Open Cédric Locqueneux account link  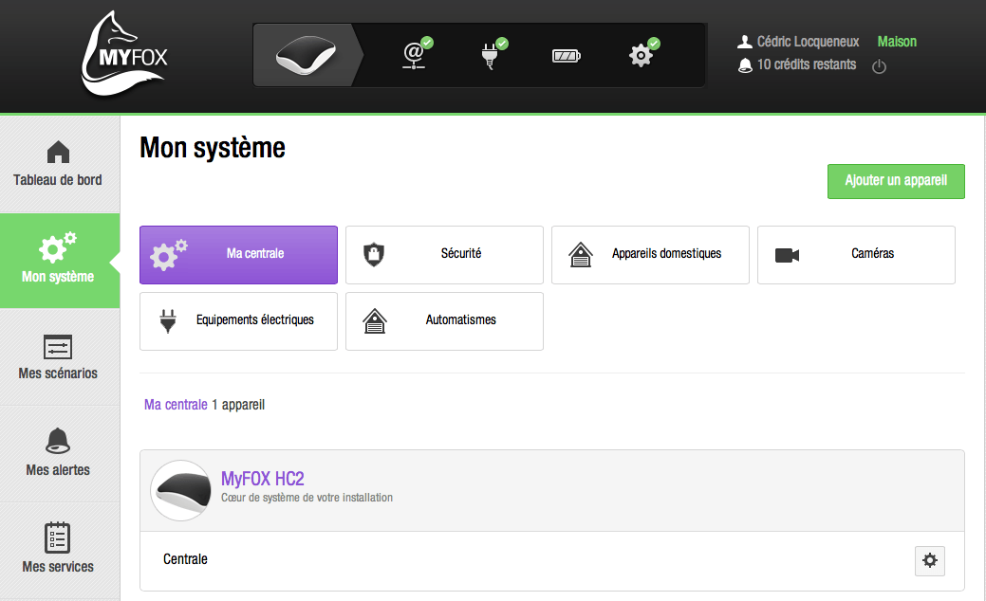point(808,42)
